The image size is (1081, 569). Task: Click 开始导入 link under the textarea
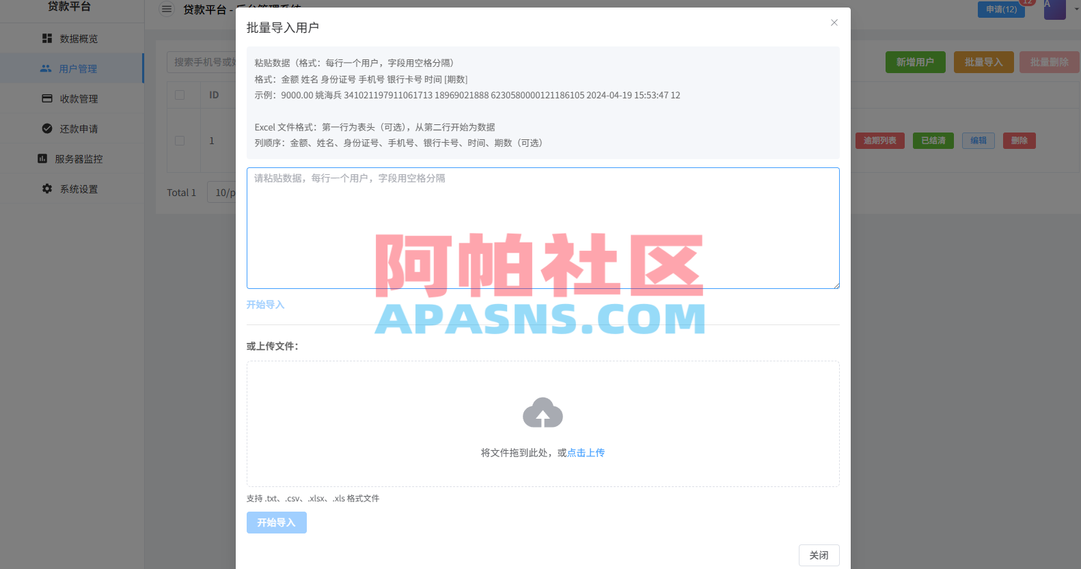click(265, 305)
